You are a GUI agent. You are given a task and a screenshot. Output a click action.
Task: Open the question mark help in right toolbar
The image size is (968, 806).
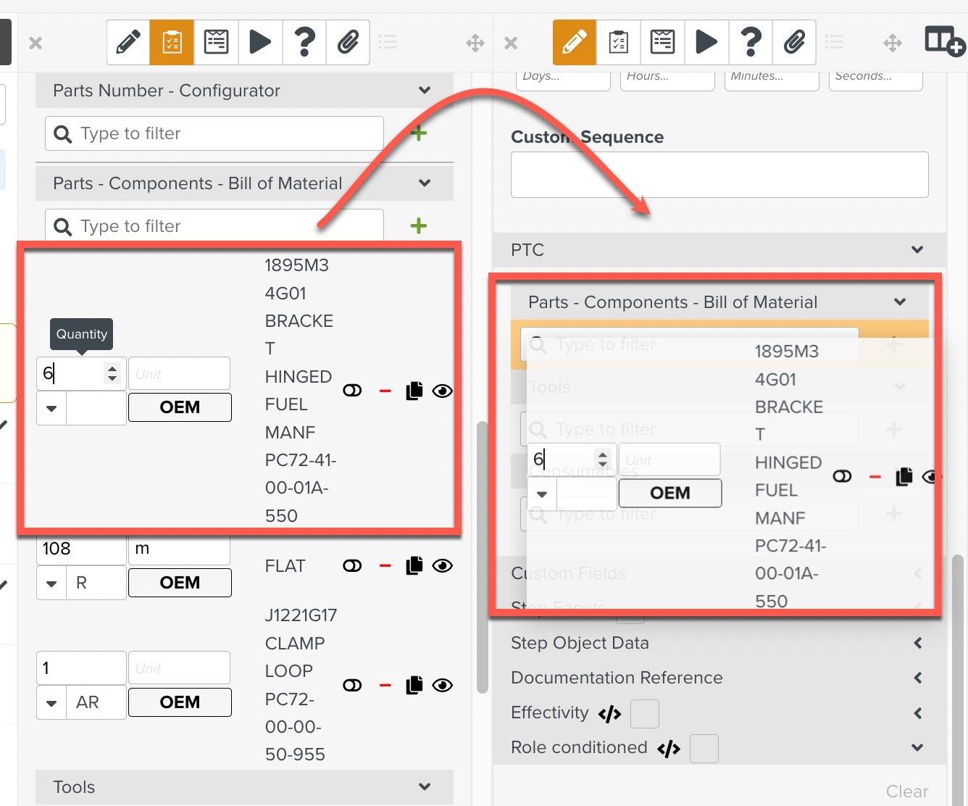(751, 42)
